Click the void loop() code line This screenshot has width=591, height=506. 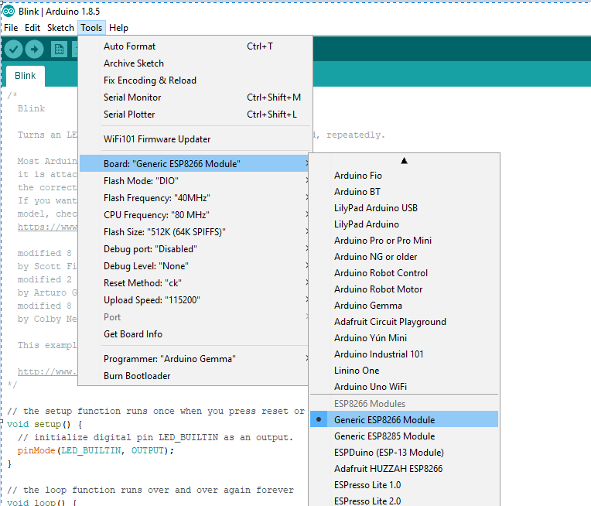pyautogui.click(x=42, y=503)
